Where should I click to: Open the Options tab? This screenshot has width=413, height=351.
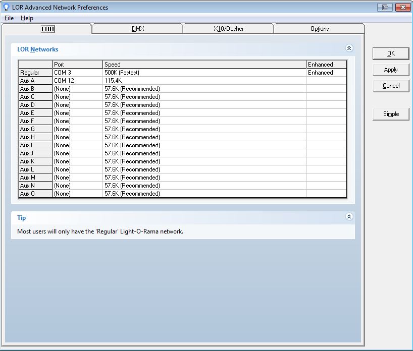pos(319,29)
